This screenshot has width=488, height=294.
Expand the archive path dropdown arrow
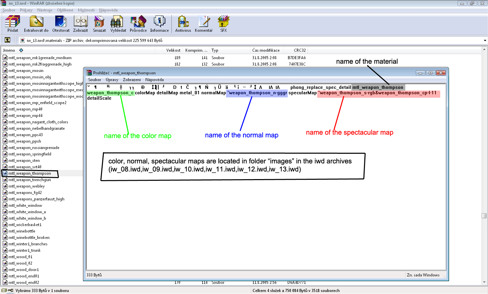tap(485, 41)
